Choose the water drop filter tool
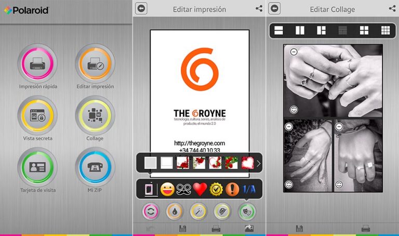 tap(175, 212)
